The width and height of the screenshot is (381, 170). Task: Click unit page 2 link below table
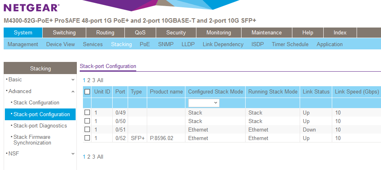tap(89, 157)
